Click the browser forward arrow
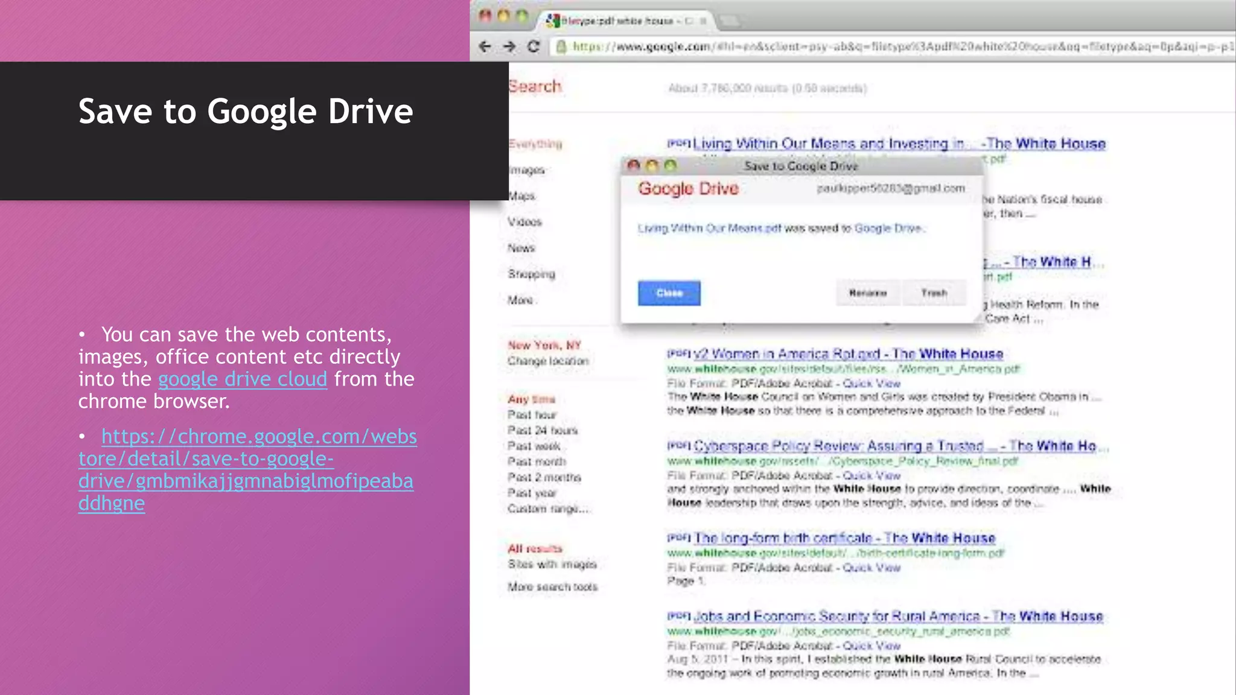Viewport: 1236px width, 695px height. [x=509, y=46]
